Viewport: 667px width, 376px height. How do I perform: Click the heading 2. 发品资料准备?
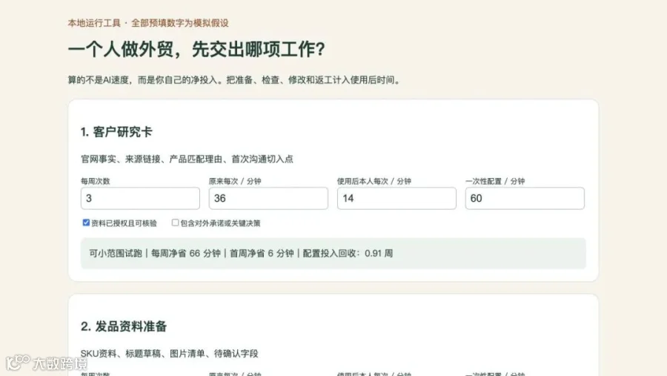tap(123, 326)
